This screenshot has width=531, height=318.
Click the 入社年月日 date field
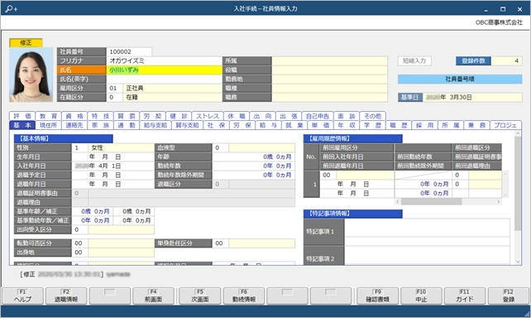pyautogui.click(x=113, y=166)
